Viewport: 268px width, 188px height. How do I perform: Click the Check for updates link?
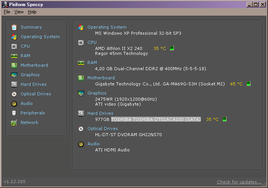pyautogui.click(x=239, y=182)
